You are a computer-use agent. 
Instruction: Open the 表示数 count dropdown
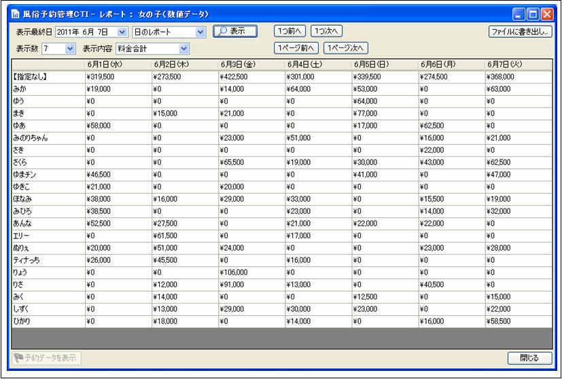coord(70,49)
